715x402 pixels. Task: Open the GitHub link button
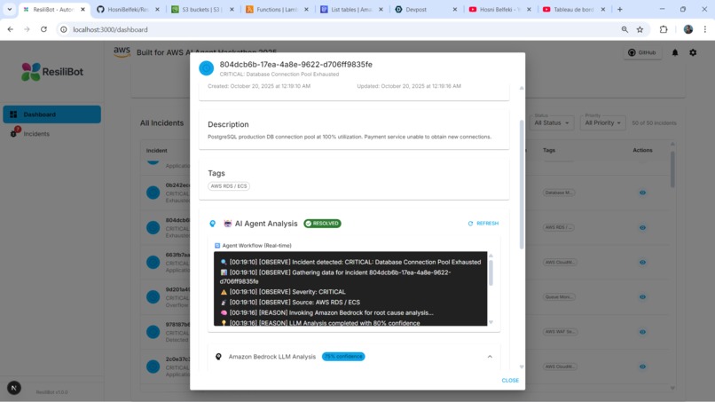642,52
